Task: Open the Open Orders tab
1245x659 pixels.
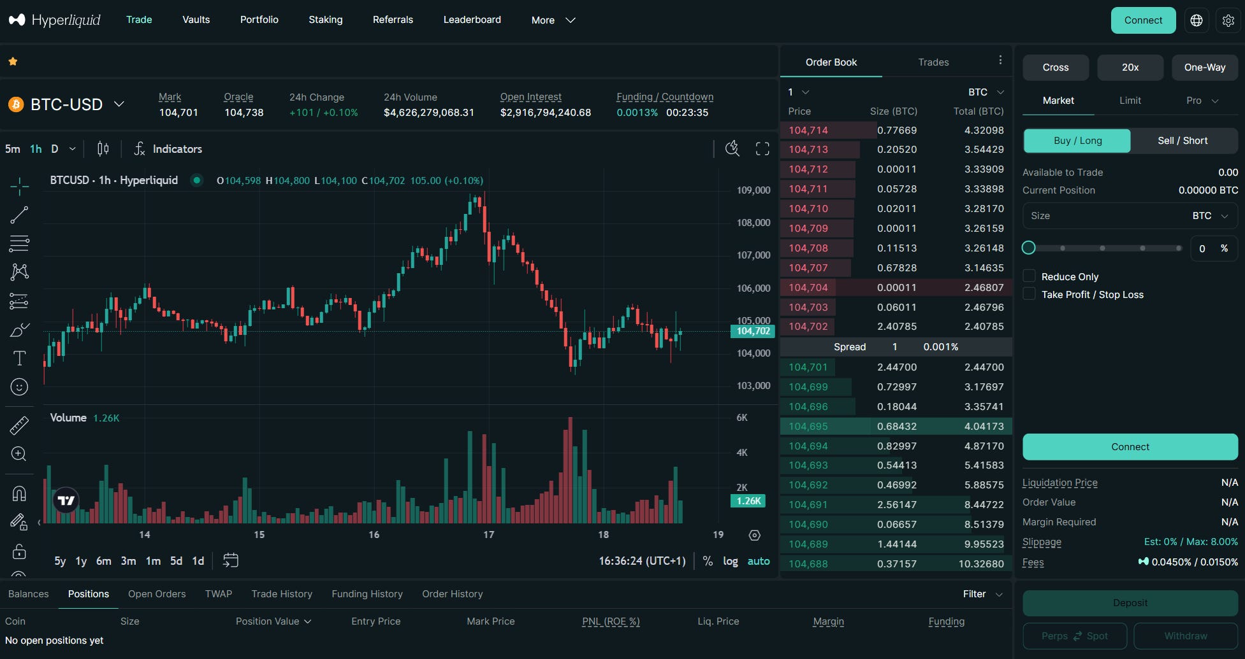Action: click(157, 594)
